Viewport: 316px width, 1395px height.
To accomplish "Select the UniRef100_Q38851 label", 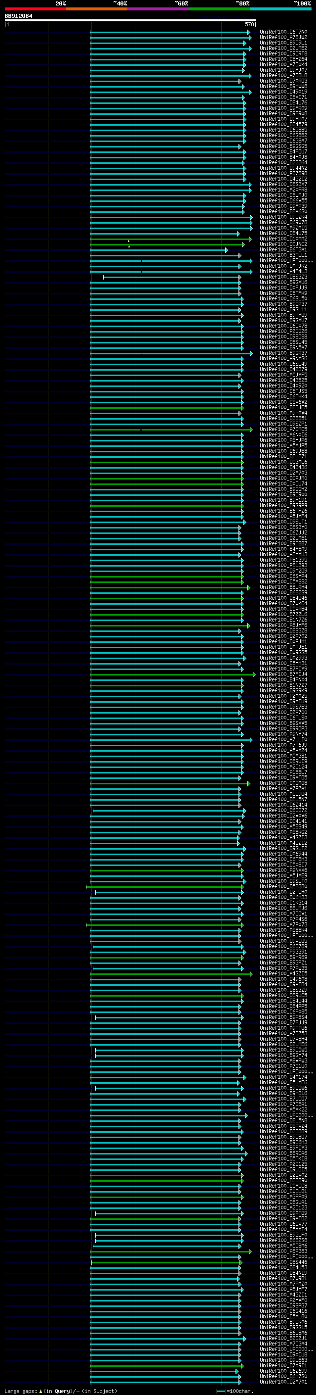I will (283, 418).
